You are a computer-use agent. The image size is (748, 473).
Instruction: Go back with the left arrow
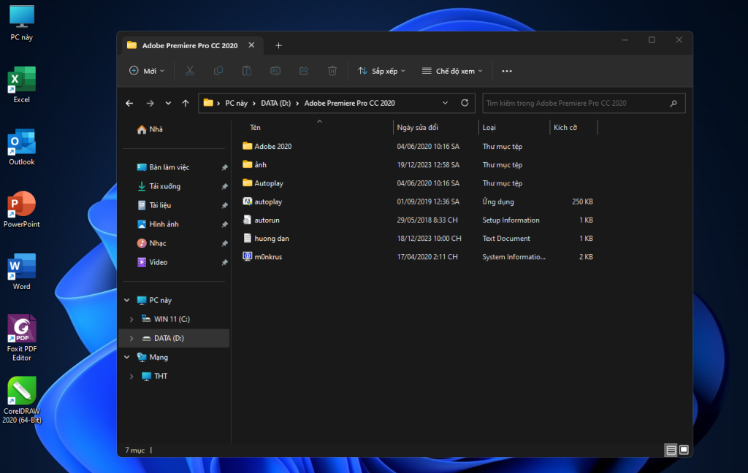click(129, 103)
